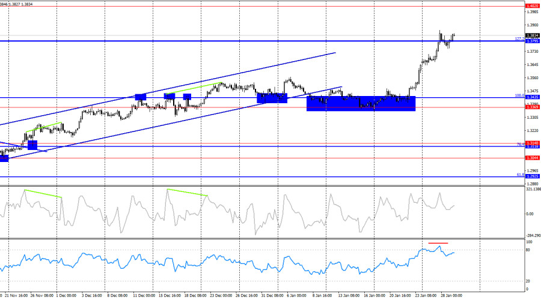This screenshot has width=541, height=300.
Task: Click the 23 Jan 08:00 date label
Action: pos(427,296)
